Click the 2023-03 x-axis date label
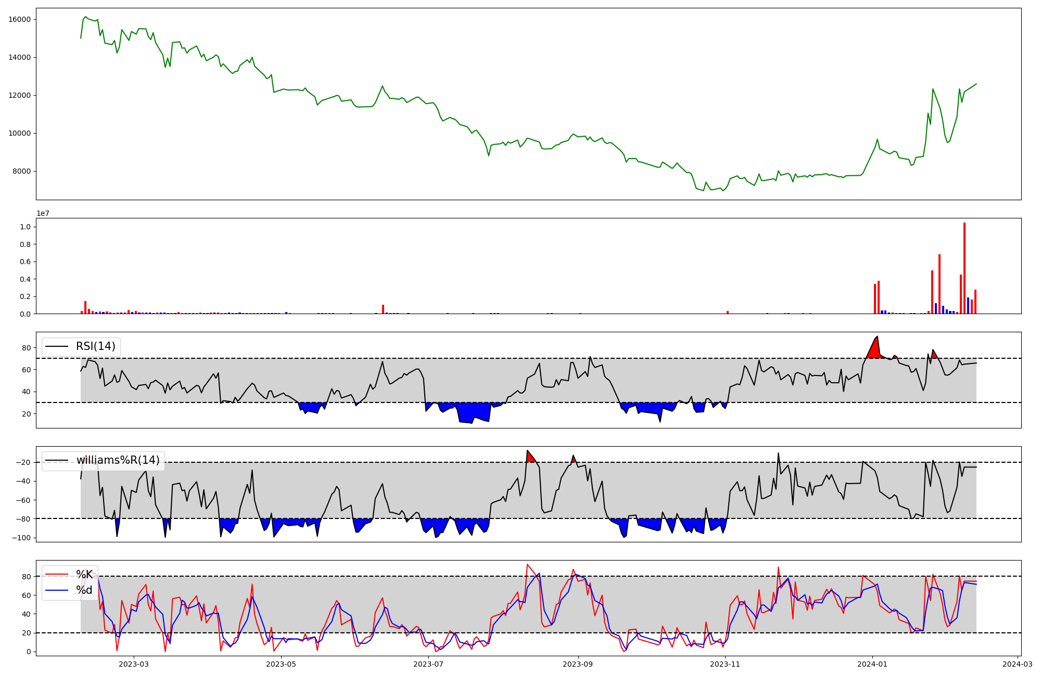 tap(134, 664)
